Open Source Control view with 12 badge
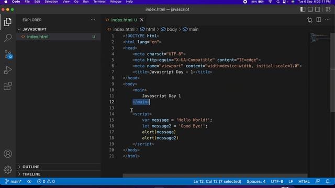Screen dimensions: 335x188 click(8, 54)
